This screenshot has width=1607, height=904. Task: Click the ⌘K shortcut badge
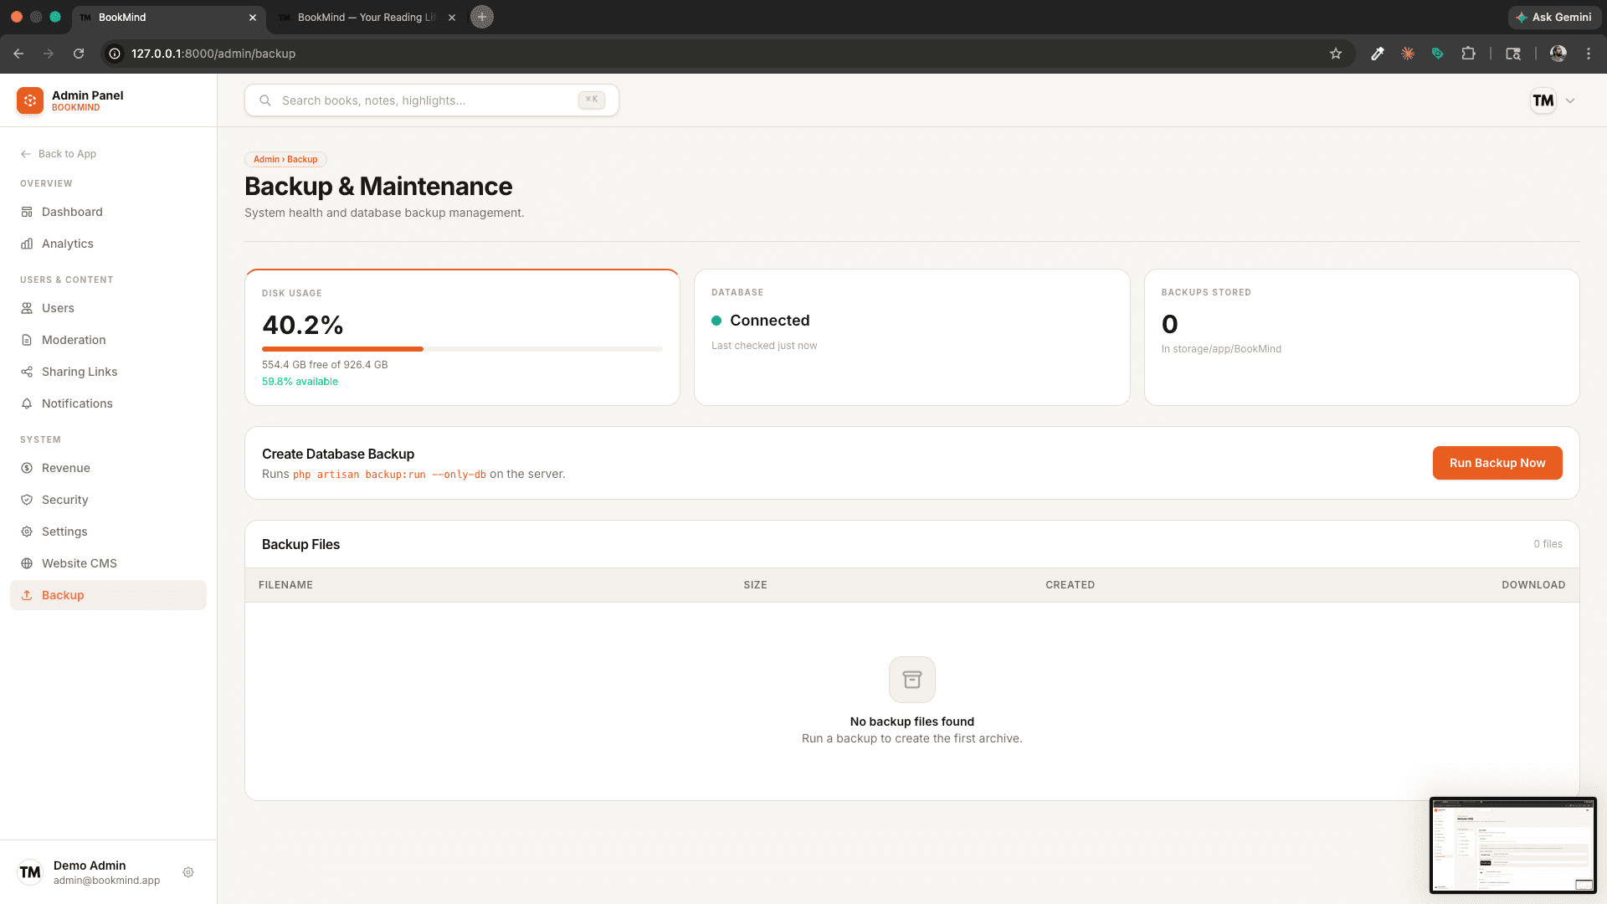592,100
